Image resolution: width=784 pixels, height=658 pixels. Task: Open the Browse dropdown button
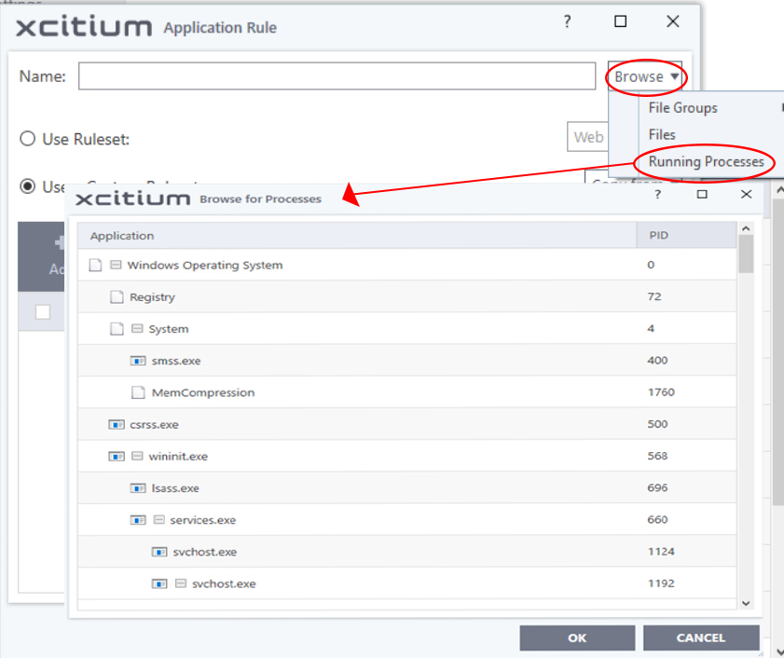[645, 76]
